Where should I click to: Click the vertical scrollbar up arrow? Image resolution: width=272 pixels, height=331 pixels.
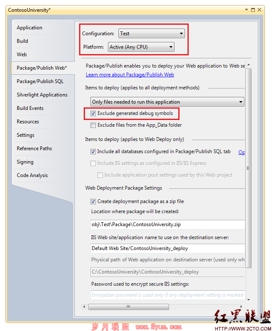[249, 65]
